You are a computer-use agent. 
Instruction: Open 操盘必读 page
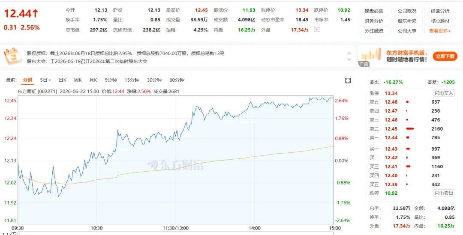374,11
